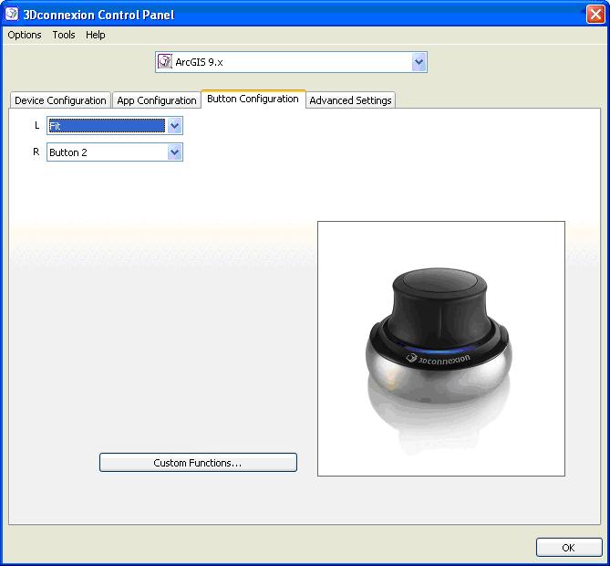Click the R button field showing Button 2
Image resolution: width=610 pixels, height=566 pixels.
coord(107,152)
